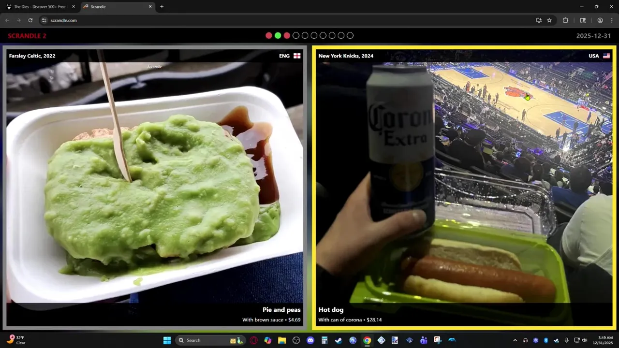Reload the scrandle.com page
The image size is (619, 348).
coord(30,20)
